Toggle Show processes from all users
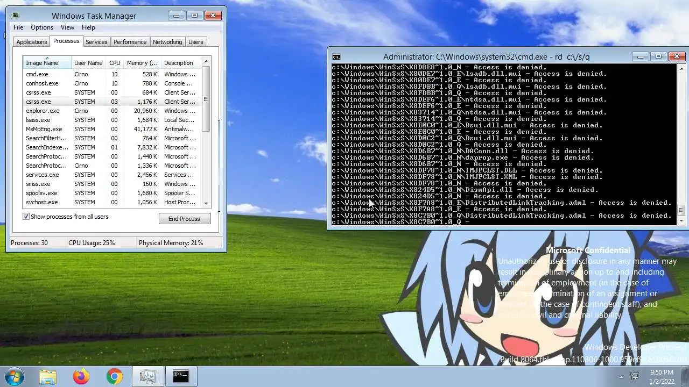689x387 pixels. [x=26, y=217]
